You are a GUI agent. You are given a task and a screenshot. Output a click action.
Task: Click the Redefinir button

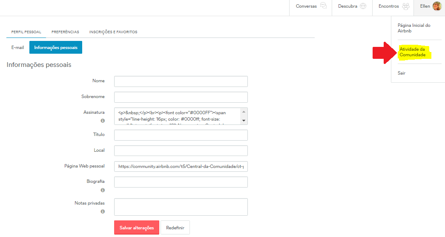click(175, 228)
